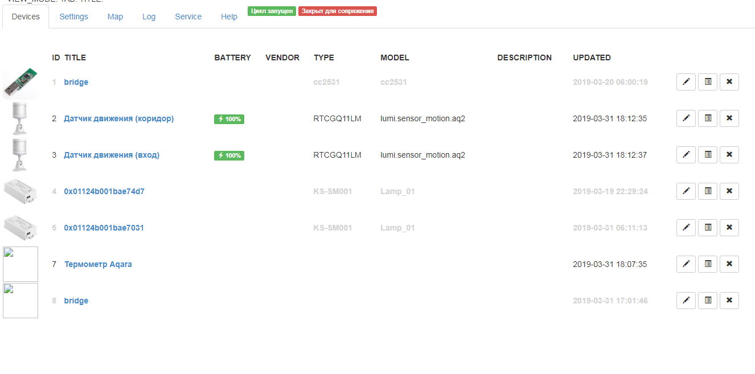Click timestamp 2019-03-20 06:00:19
This screenshot has width=755, height=374.
(610, 82)
